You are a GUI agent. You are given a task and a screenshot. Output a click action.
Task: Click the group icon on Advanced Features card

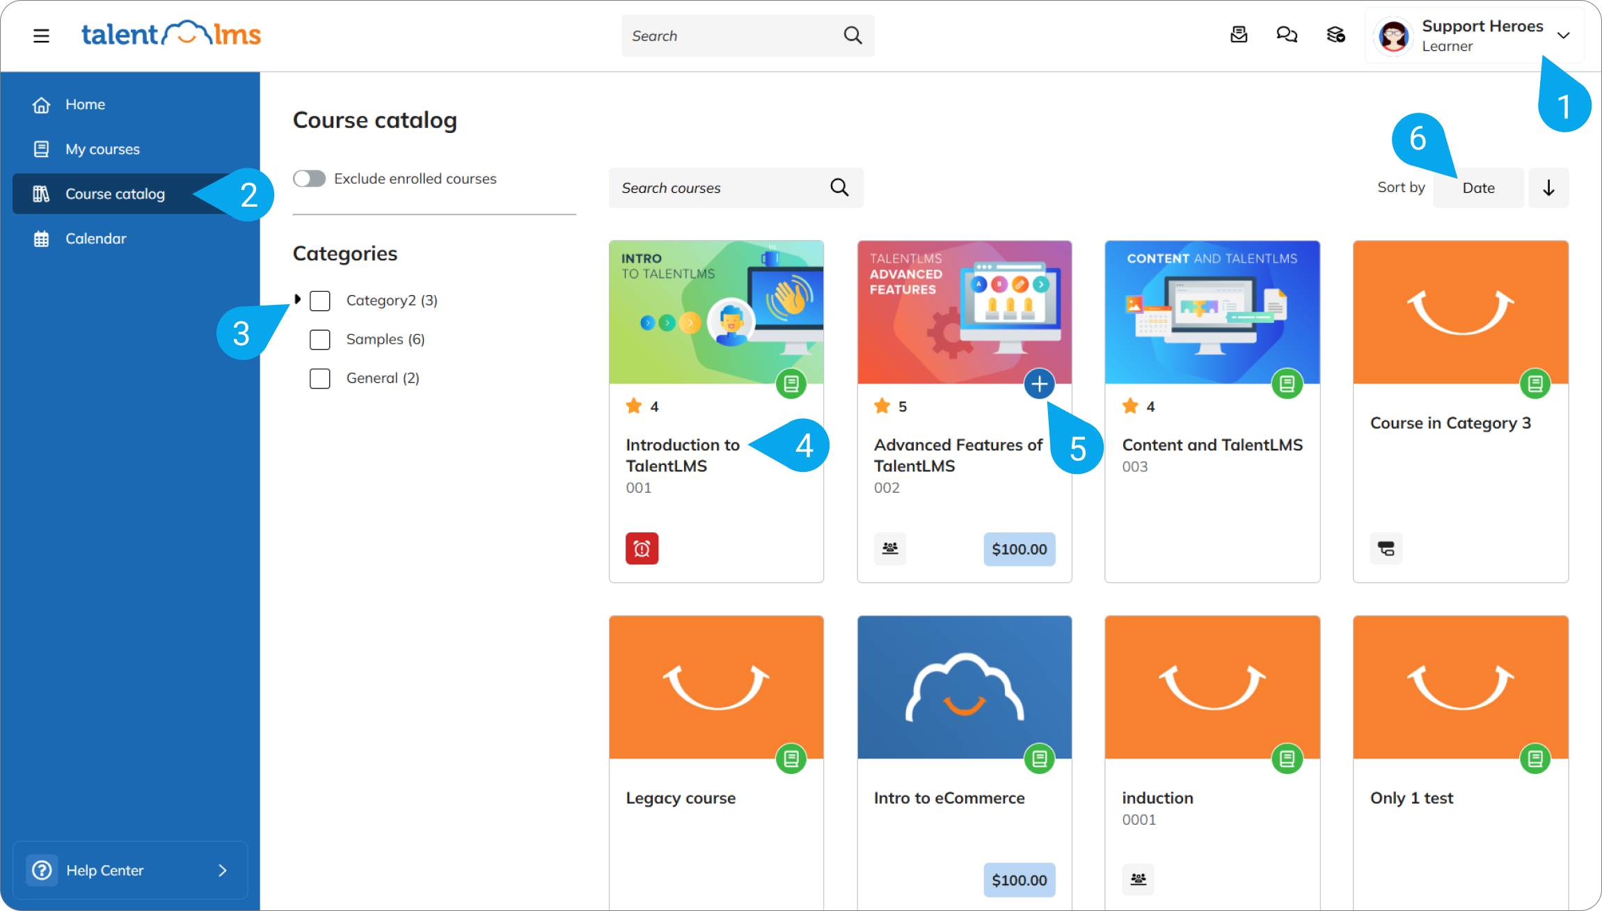890,548
